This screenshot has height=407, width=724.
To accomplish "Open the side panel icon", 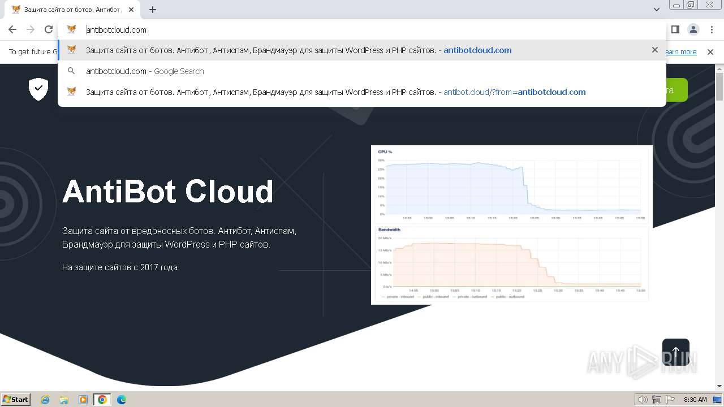I will 675,29.
